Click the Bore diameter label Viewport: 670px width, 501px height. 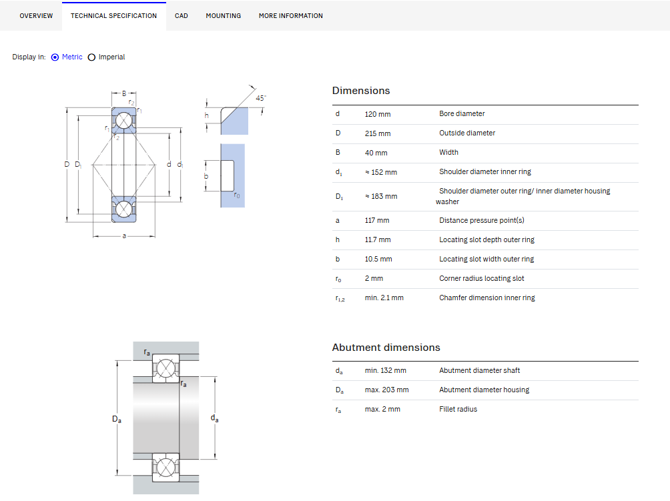click(x=462, y=113)
